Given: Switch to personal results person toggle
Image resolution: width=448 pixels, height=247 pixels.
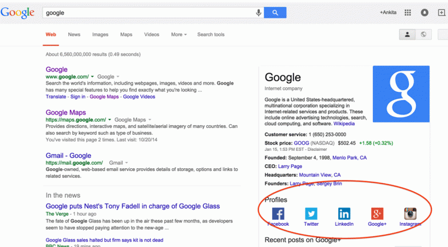Looking at the screenshot, I should tap(407, 35).
